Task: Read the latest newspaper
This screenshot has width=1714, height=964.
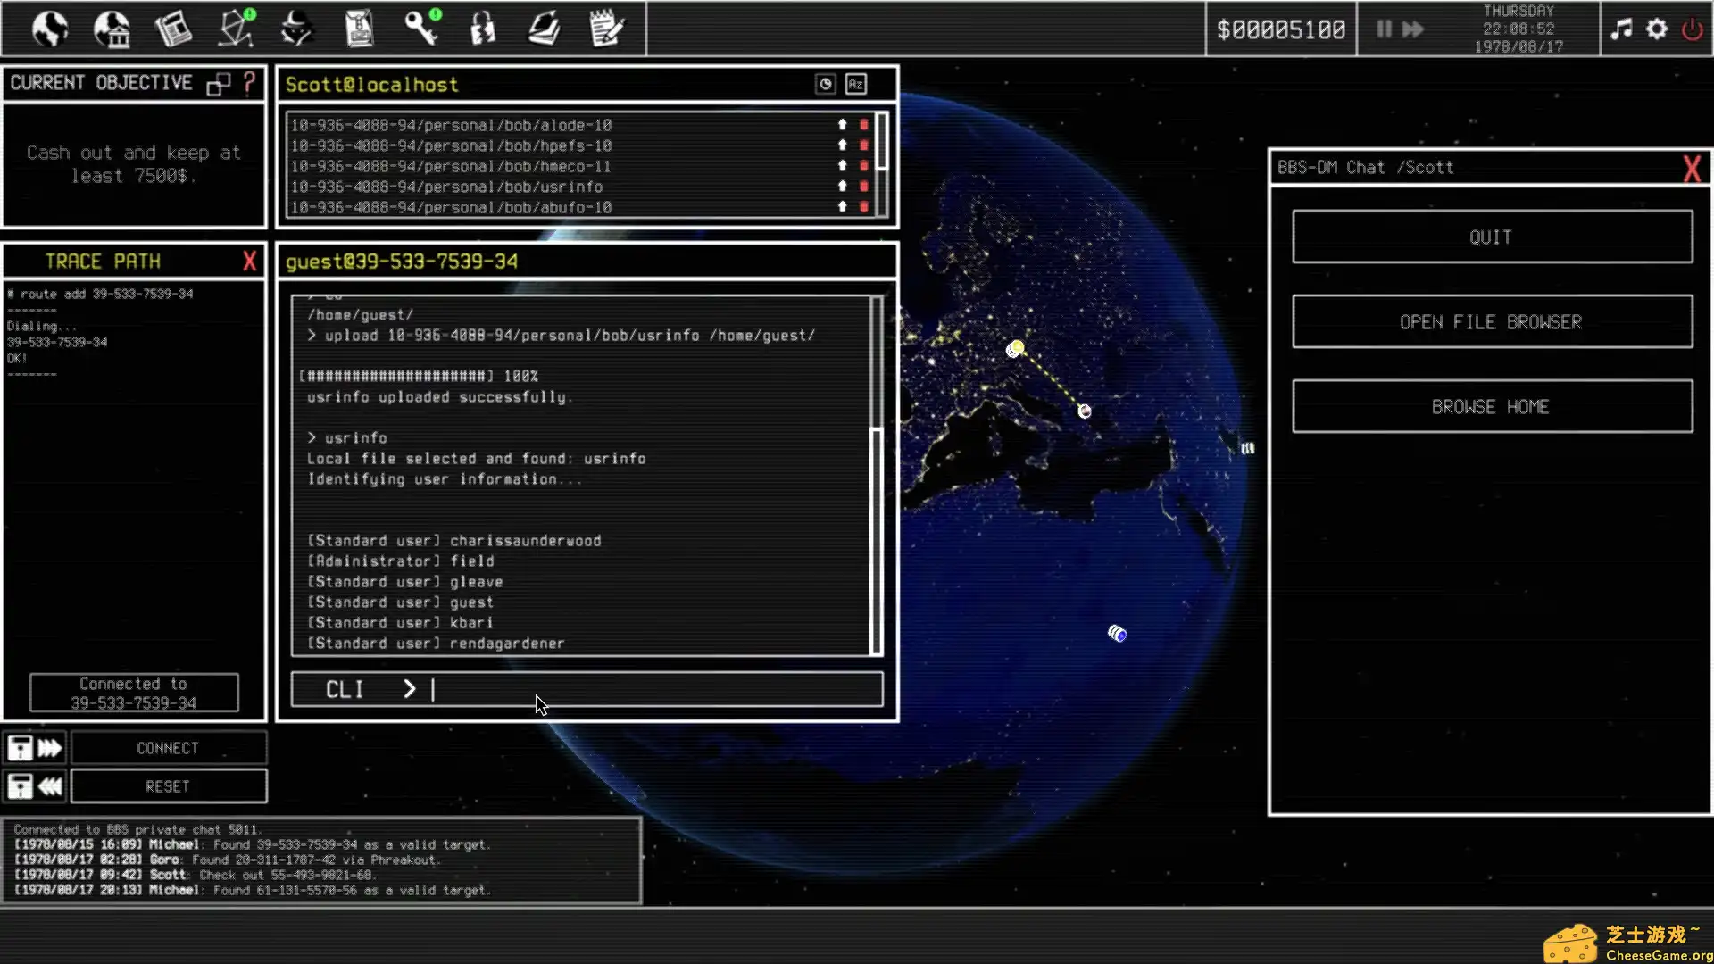Action: [x=173, y=29]
